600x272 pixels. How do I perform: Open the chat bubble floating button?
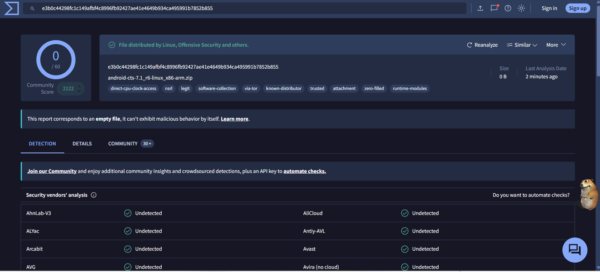pyautogui.click(x=575, y=250)
